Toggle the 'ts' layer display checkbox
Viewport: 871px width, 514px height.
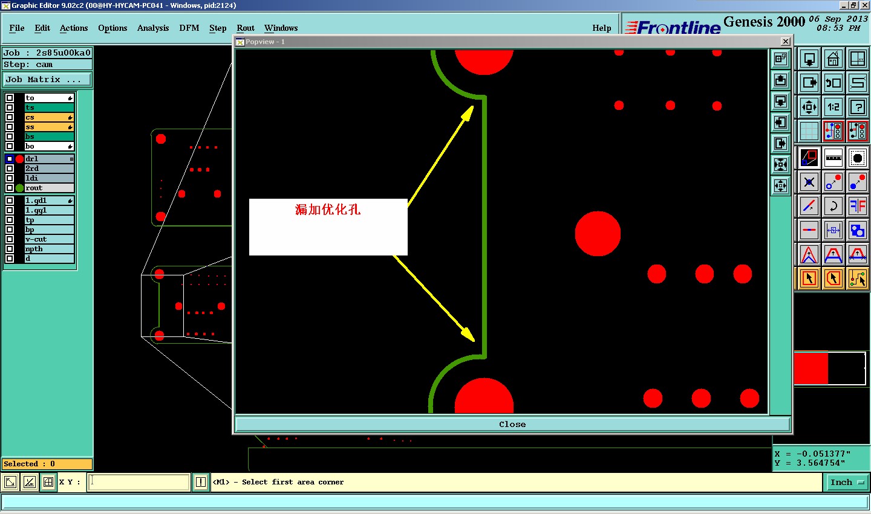(10, 108)
